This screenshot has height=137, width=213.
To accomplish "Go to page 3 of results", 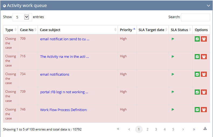I will tap(156, 129).
